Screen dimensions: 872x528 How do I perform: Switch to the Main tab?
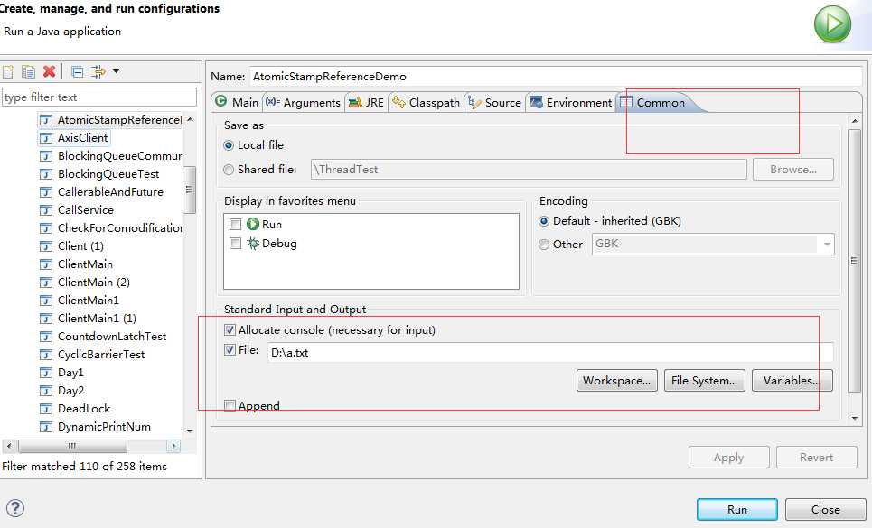(x=238, y=102)
